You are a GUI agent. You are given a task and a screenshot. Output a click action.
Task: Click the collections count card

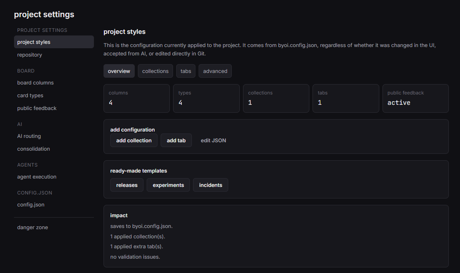coord(276,98)
